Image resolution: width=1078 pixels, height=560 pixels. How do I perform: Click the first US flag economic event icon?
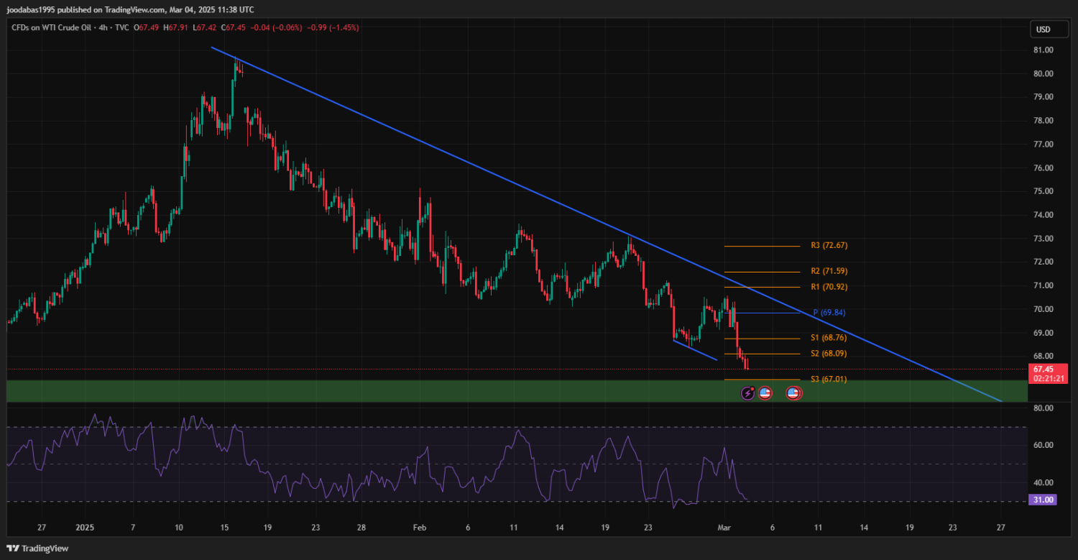(765, 393)
